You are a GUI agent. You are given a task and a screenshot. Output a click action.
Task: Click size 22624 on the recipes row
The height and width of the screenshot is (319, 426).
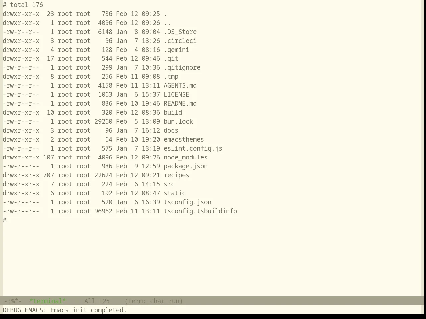(103, 175)
